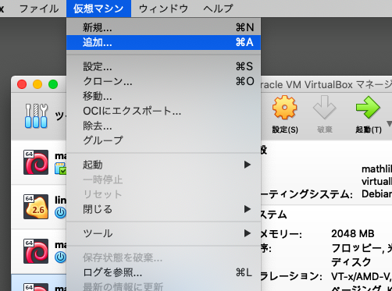
Task: Select the first Debian VM swirl icon
Action: click(36, 162)
